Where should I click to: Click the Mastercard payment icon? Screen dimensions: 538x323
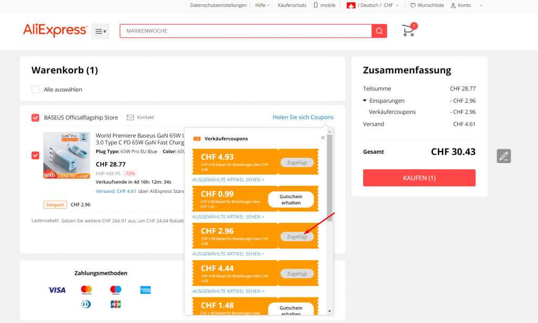pyautogui.click(x=87, y=290)
